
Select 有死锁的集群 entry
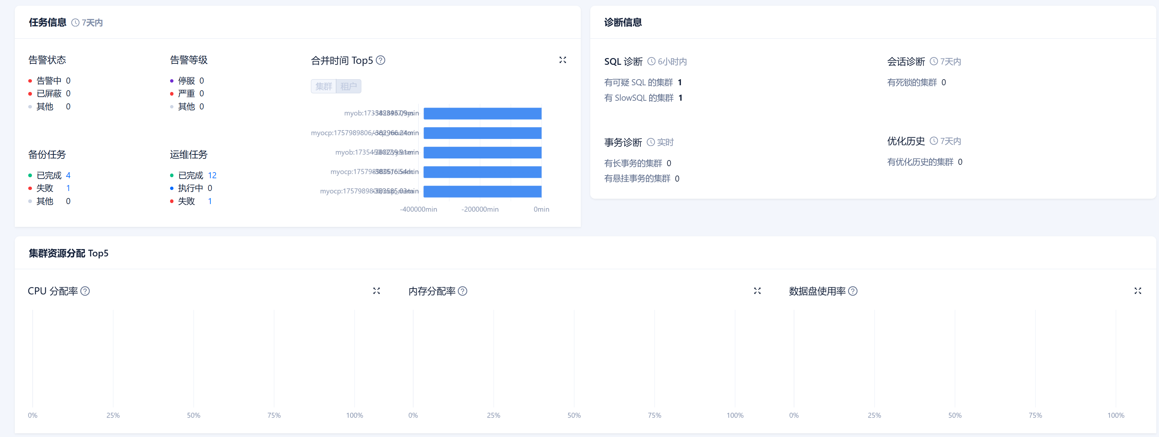click(x=916, y=82)
